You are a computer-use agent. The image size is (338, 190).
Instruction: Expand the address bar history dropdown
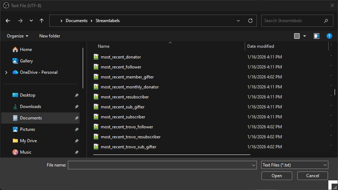pyautogui.click(x=238, y=21)
